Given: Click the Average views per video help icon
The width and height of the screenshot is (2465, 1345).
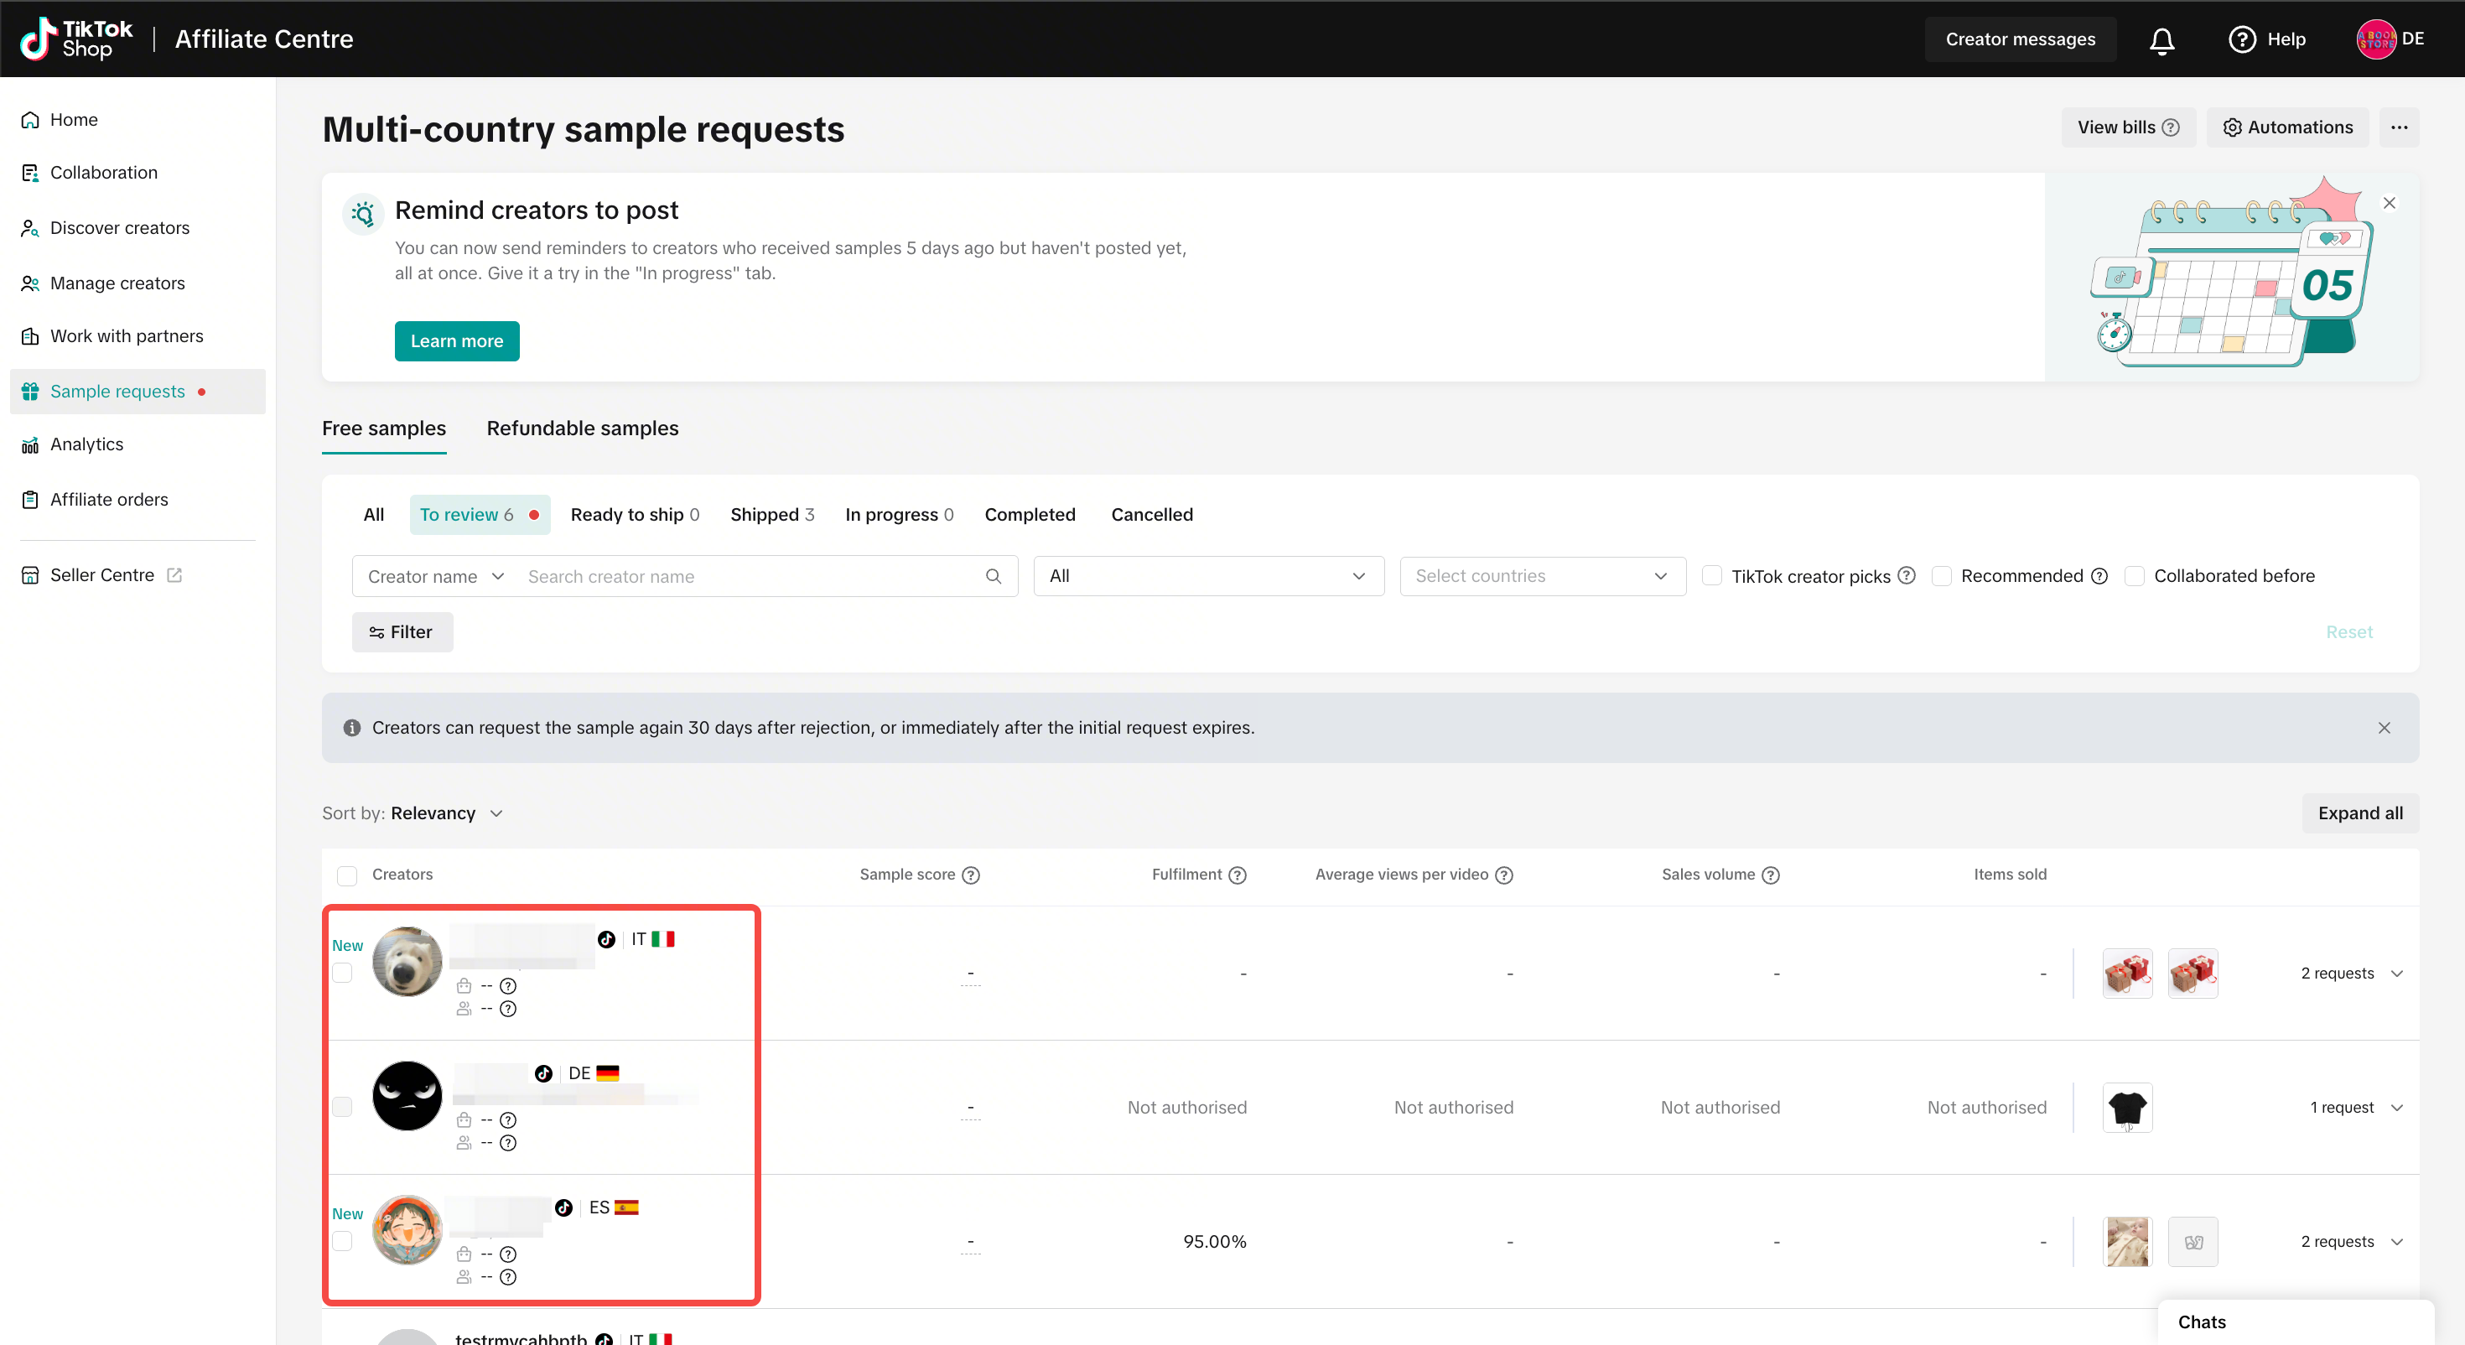Looking at the screenshot, I should (x=1504, y=875).
